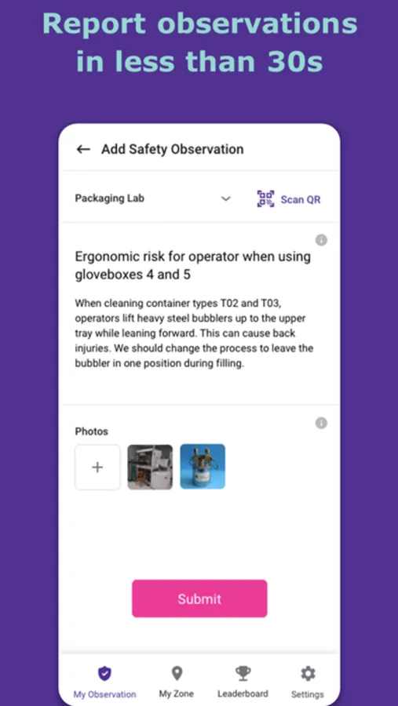
Task: Tap the My Zone location pin icon
Action: tap(177, 674)
